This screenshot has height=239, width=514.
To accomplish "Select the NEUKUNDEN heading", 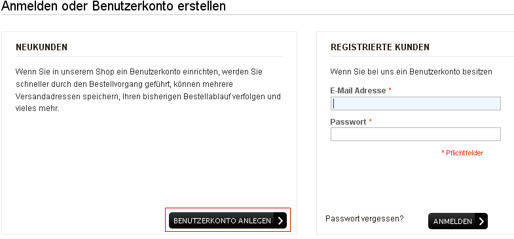I will point(41,48).
